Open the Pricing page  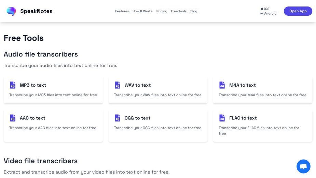162,11
